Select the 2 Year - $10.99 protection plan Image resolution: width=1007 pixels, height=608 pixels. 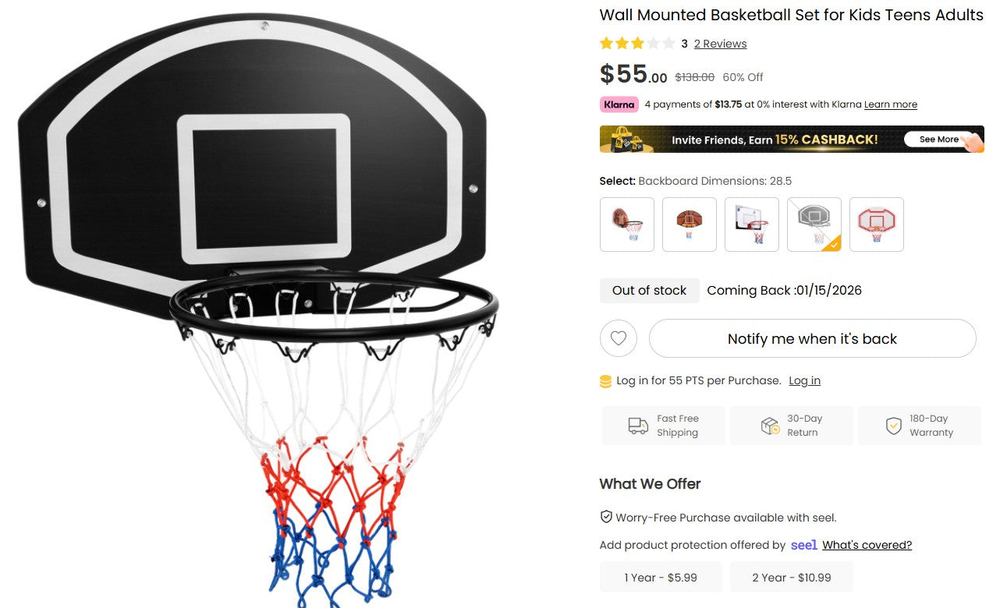(x=792, y=578)
